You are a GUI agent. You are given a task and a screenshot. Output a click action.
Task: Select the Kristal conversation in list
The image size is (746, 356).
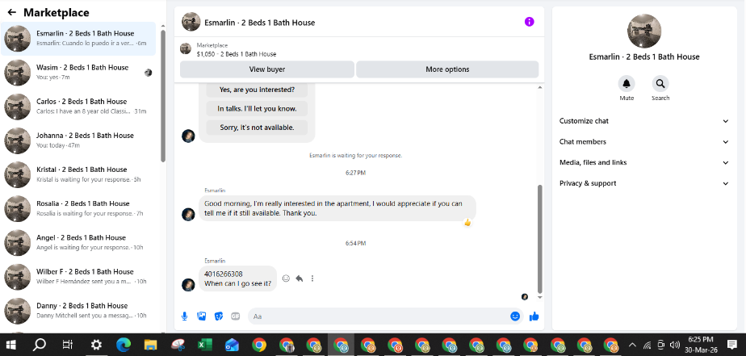coord(78,174)
